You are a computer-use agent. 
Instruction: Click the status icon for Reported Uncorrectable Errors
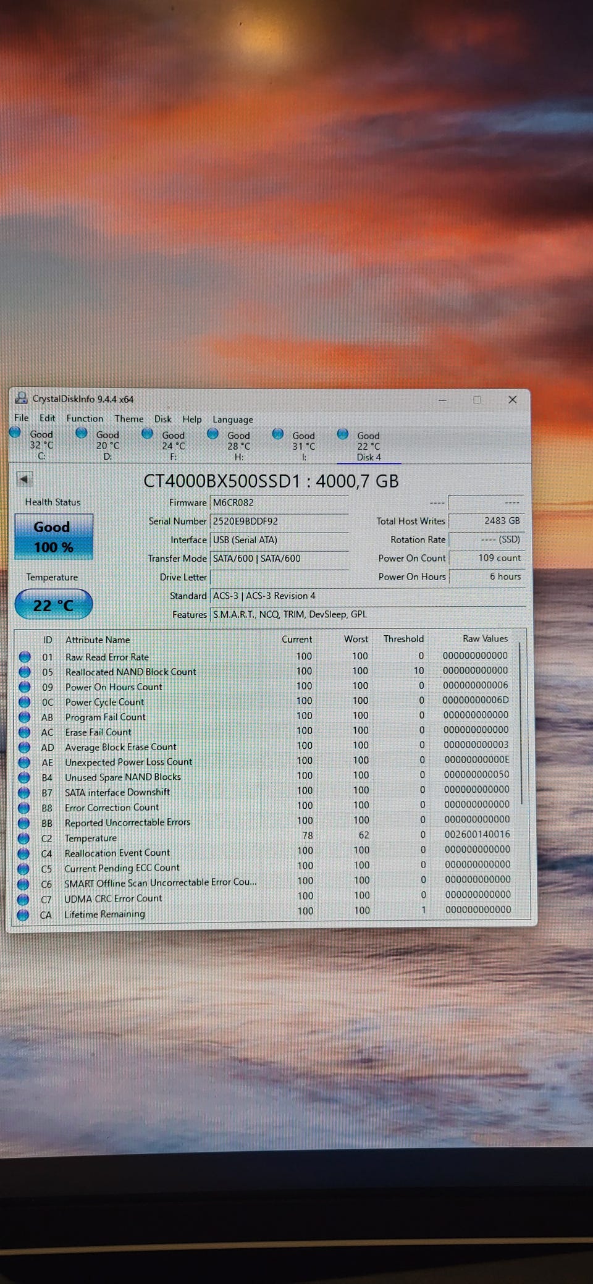24,823
